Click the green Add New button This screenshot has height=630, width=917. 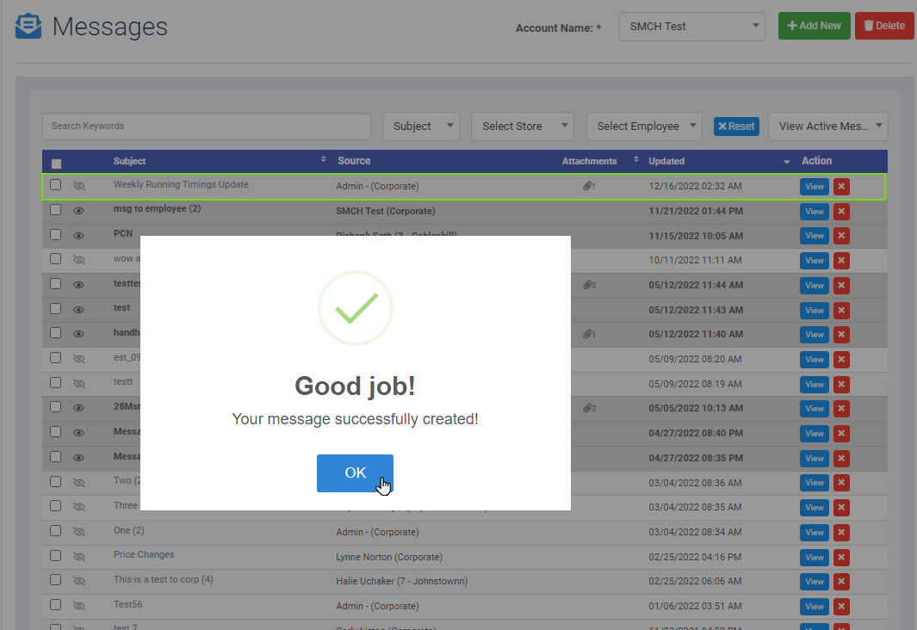(814, 26)
